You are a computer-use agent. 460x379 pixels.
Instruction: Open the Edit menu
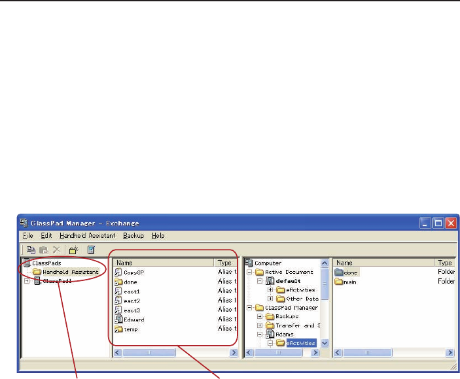[46, 235]
